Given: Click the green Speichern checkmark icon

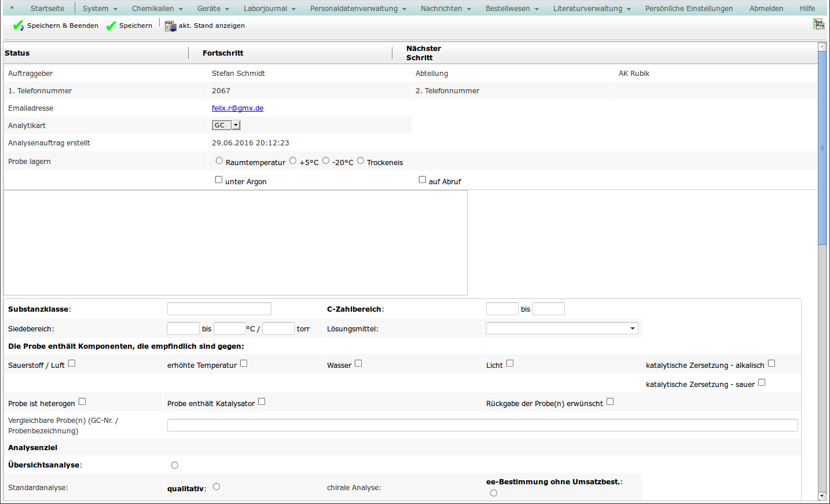Looking at the screenshot, I should 111,25.
